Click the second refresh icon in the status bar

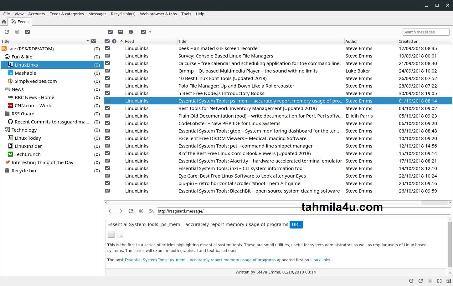421,281
